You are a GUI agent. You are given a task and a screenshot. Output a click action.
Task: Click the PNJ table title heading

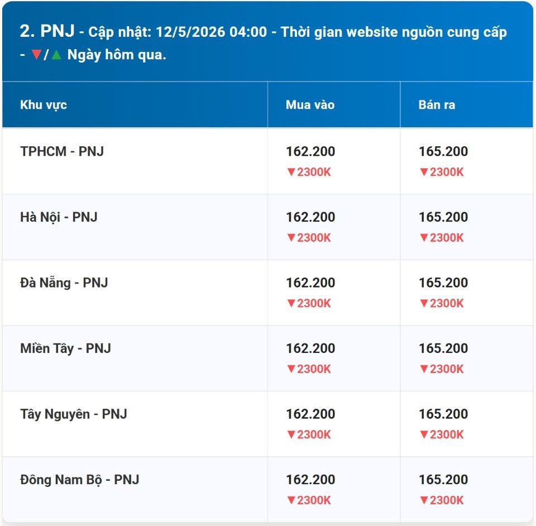263,43
